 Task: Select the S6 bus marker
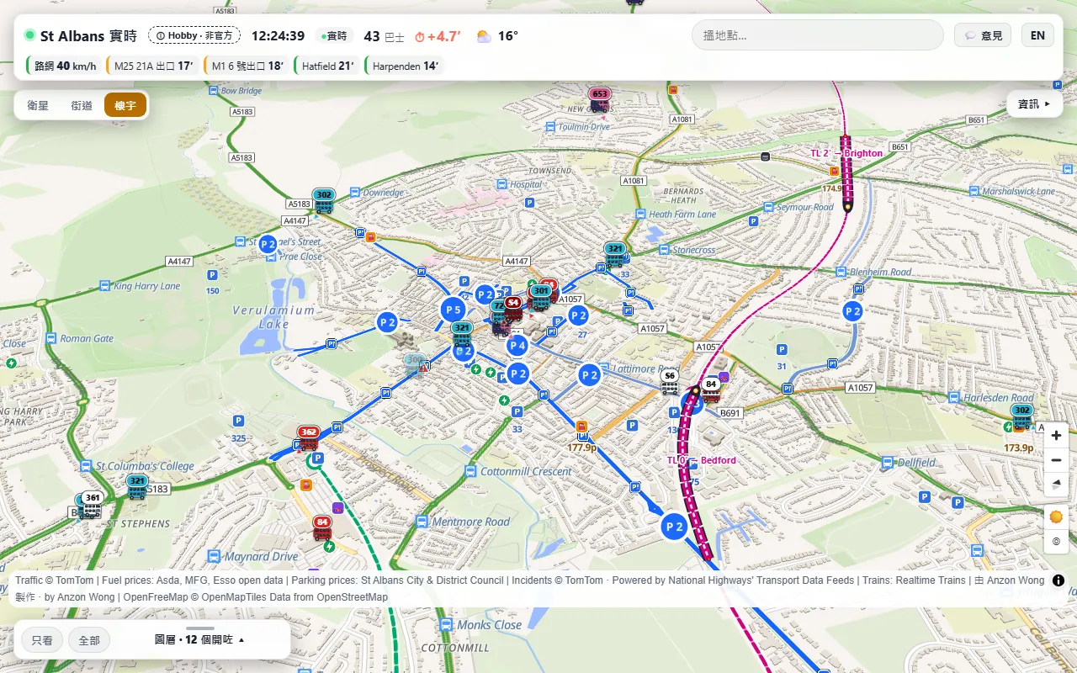[x=670, y=382]
